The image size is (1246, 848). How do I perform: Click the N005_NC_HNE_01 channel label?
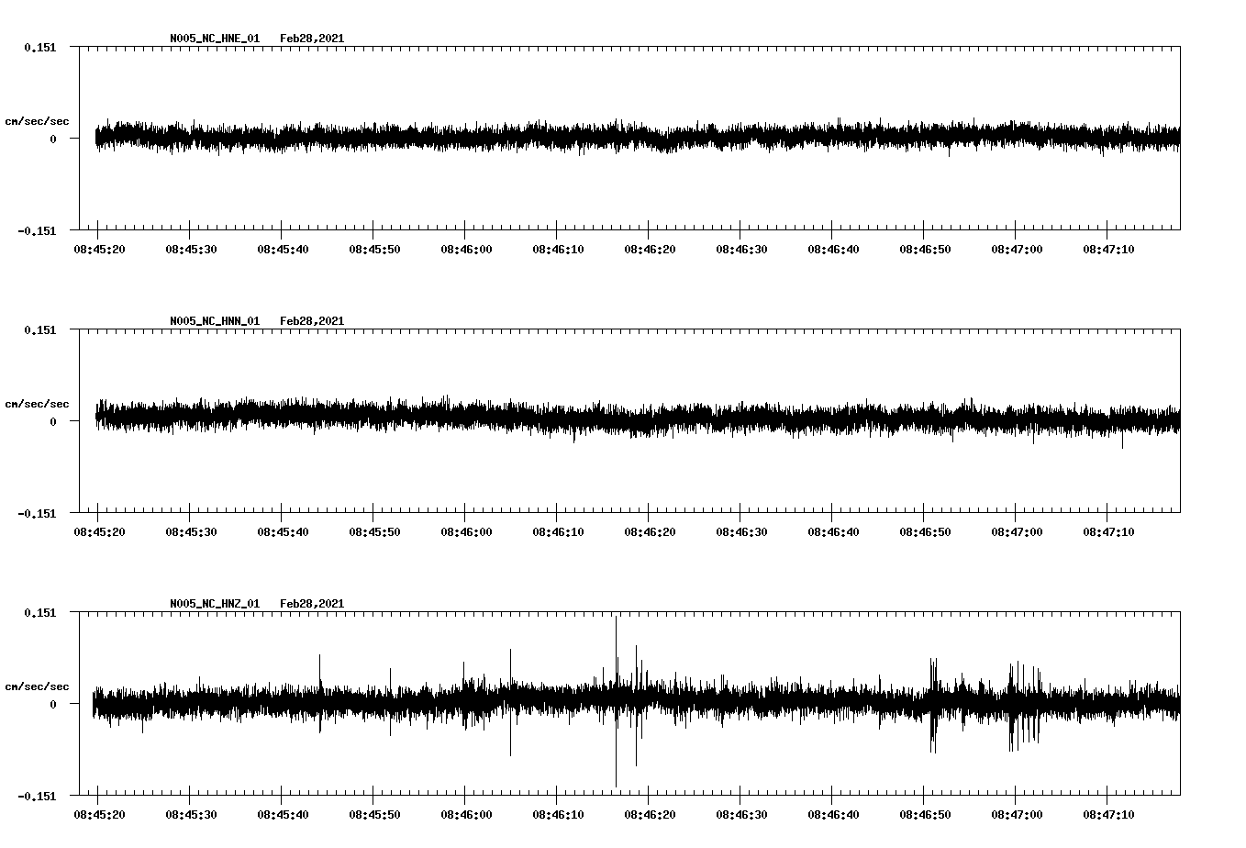[213, 39]
